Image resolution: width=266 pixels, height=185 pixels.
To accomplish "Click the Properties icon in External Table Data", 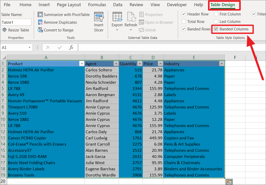I will (x=142, y=15).
